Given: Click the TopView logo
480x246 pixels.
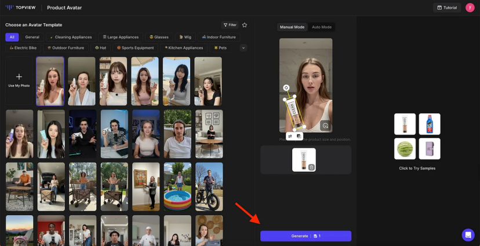Looking at the screenshot, I should 20,8.
